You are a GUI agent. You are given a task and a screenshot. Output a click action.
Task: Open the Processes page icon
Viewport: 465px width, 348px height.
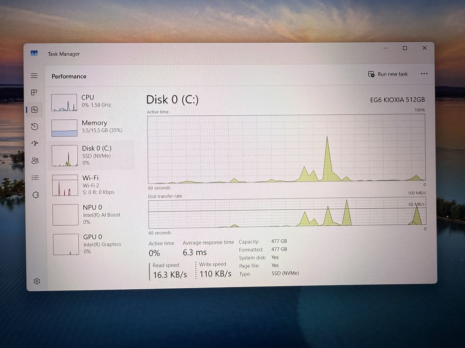(x=34, y=92)
